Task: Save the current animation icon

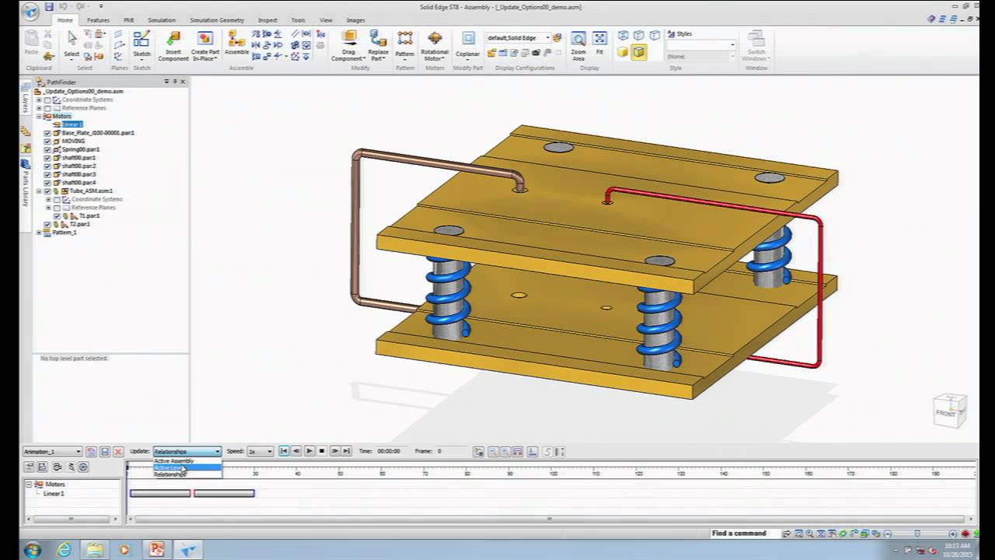Action: click(105, 451)
